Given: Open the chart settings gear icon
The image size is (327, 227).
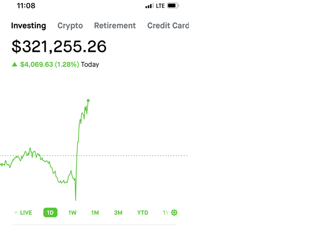Looking at the screenshot, I should [174, 212].
